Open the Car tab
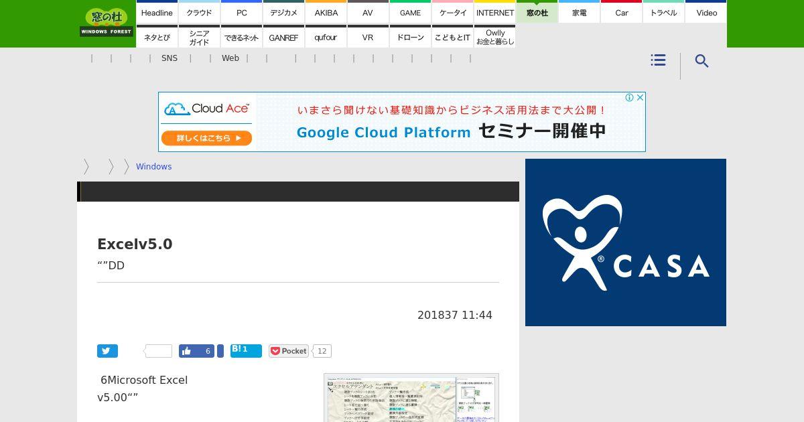This screenshot has height=422, width=804. coord(621,12)
